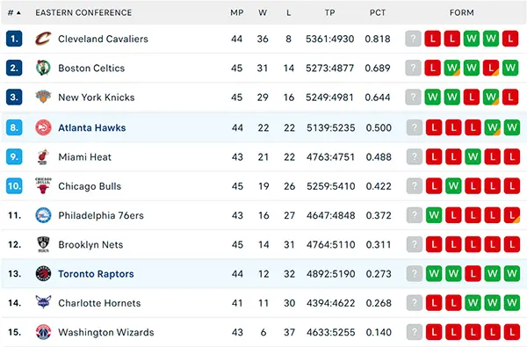The width and height of the screenshot is (527, 347).
Task: Sort standings by the PCT column header
Action: click(x=378, y=13)
